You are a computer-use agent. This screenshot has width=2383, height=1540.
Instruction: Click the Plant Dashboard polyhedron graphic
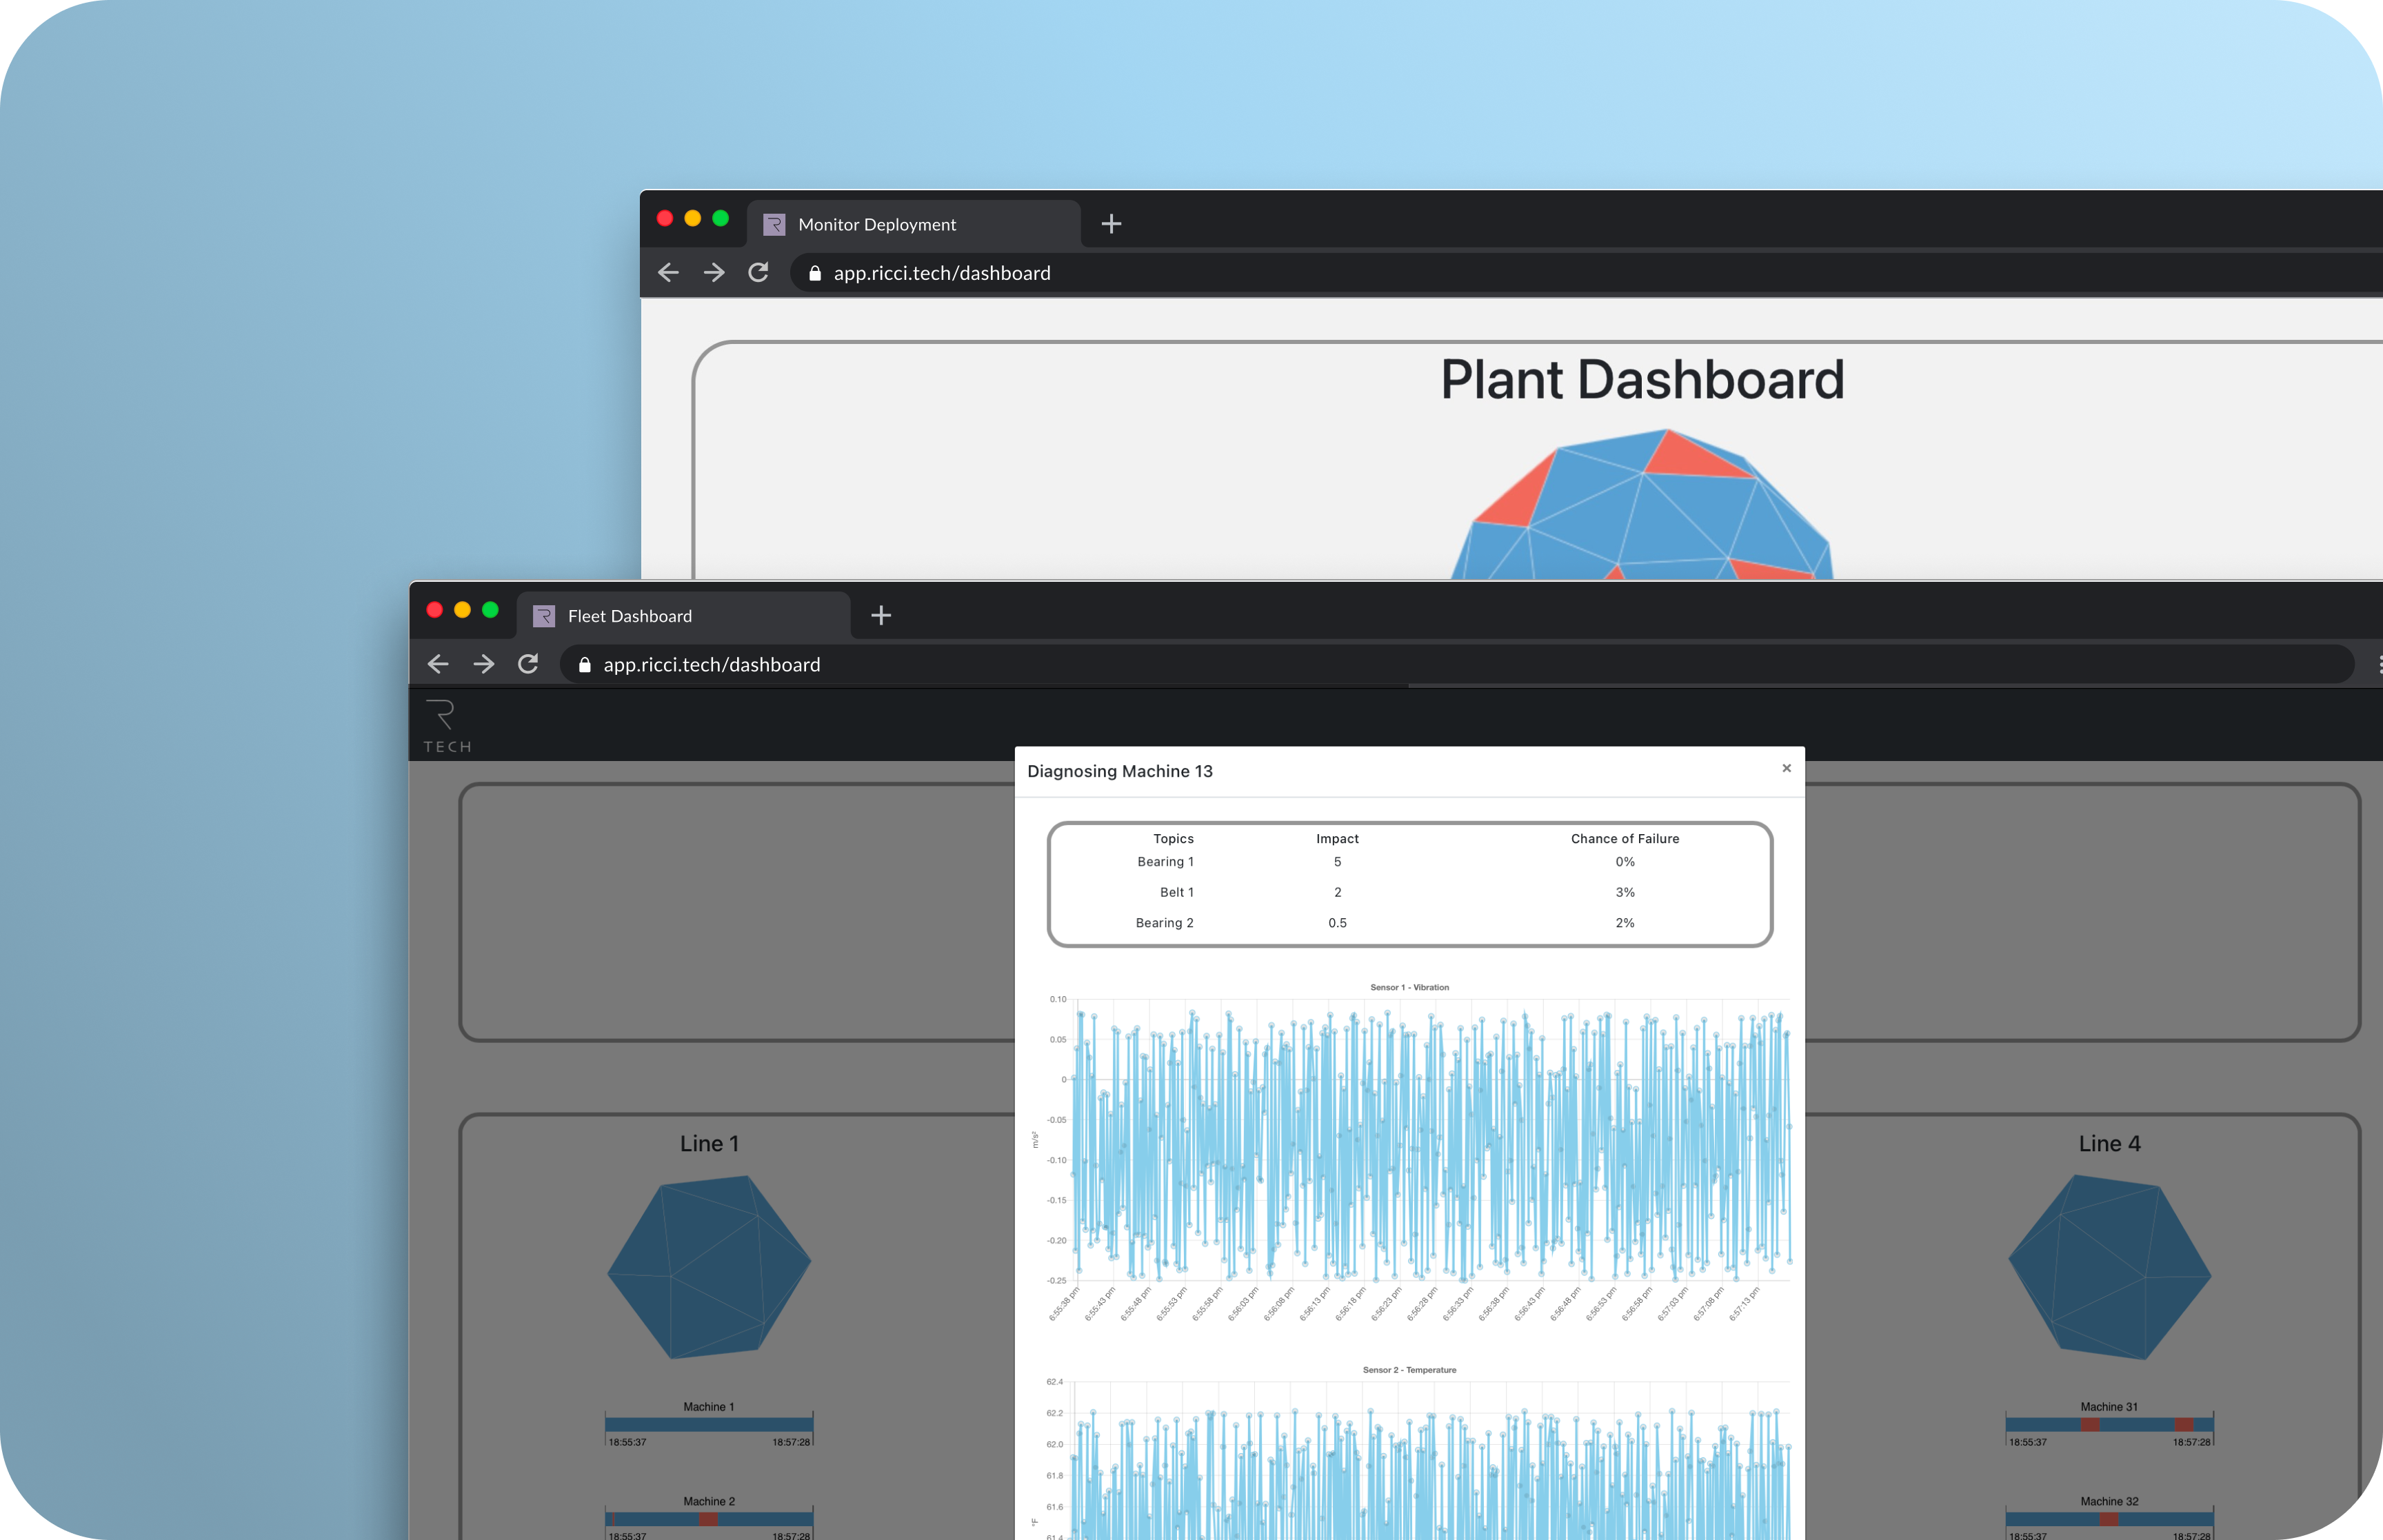pyautogui.click(x=1642, y=504)
